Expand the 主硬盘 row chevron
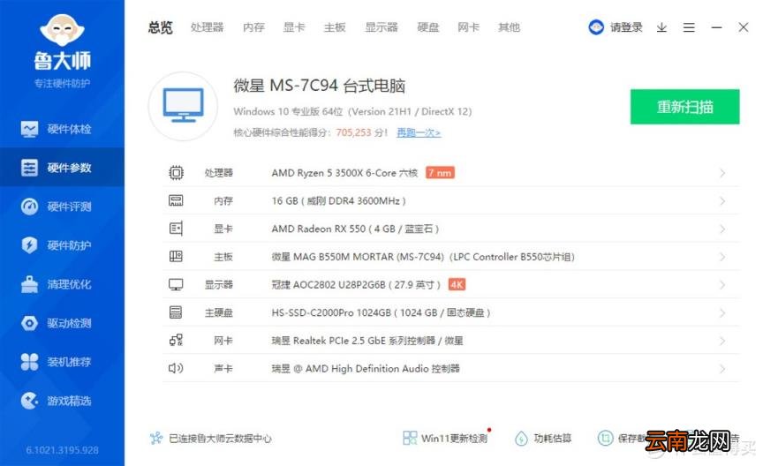 pos(722,312)
